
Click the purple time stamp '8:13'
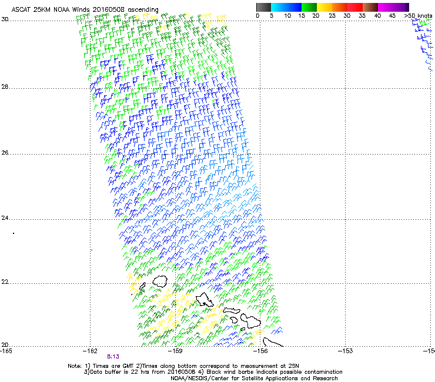[x=113, y=357]
